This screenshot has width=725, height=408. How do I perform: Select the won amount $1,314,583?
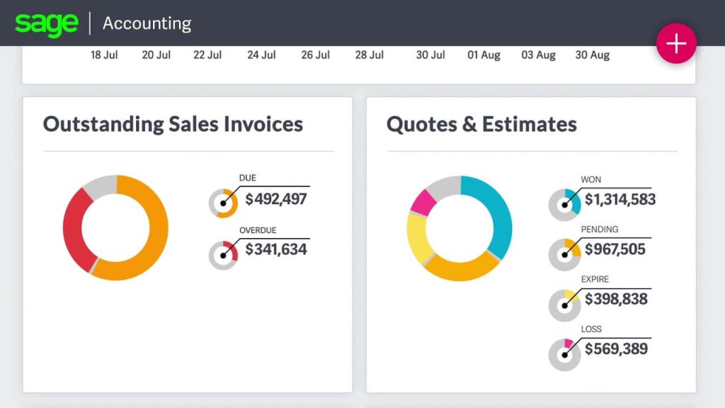click(x=620, y=199)
